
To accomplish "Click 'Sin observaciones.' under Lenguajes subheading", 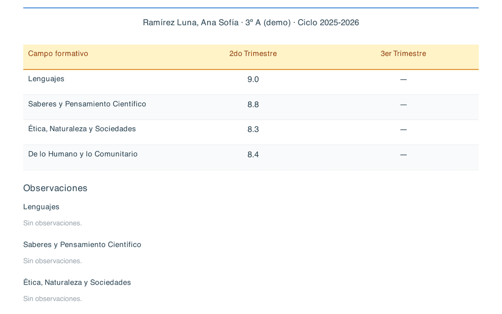I will coord(53,223).
